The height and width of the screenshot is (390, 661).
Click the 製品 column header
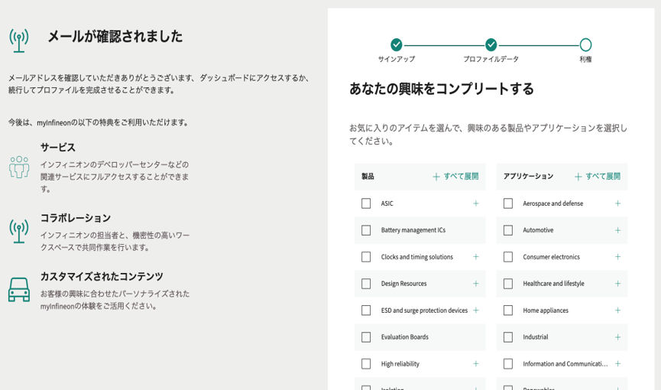pos(368,177)
